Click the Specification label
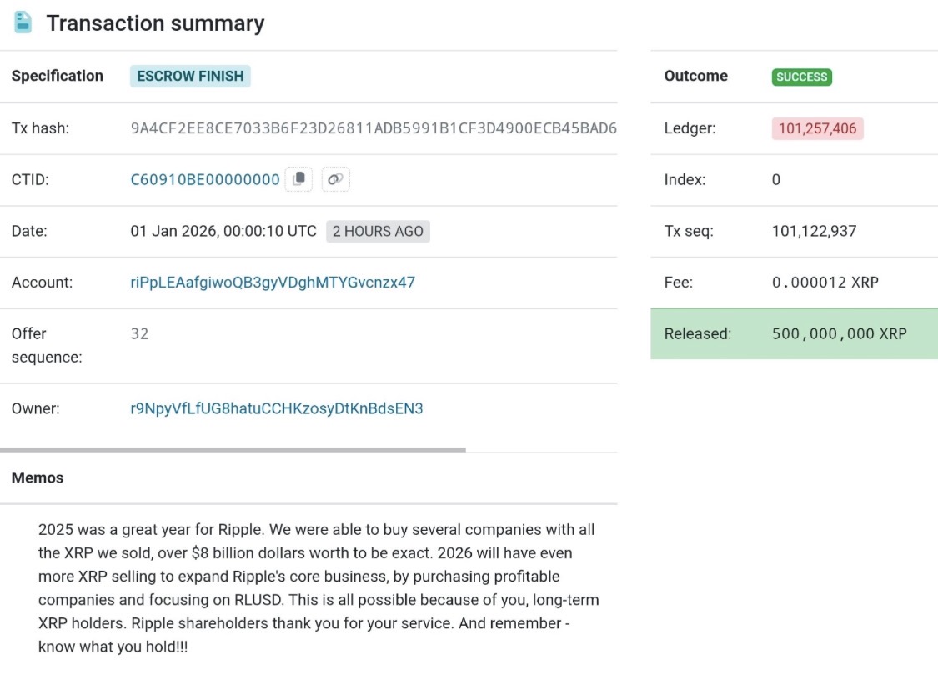 click(58, 76)
